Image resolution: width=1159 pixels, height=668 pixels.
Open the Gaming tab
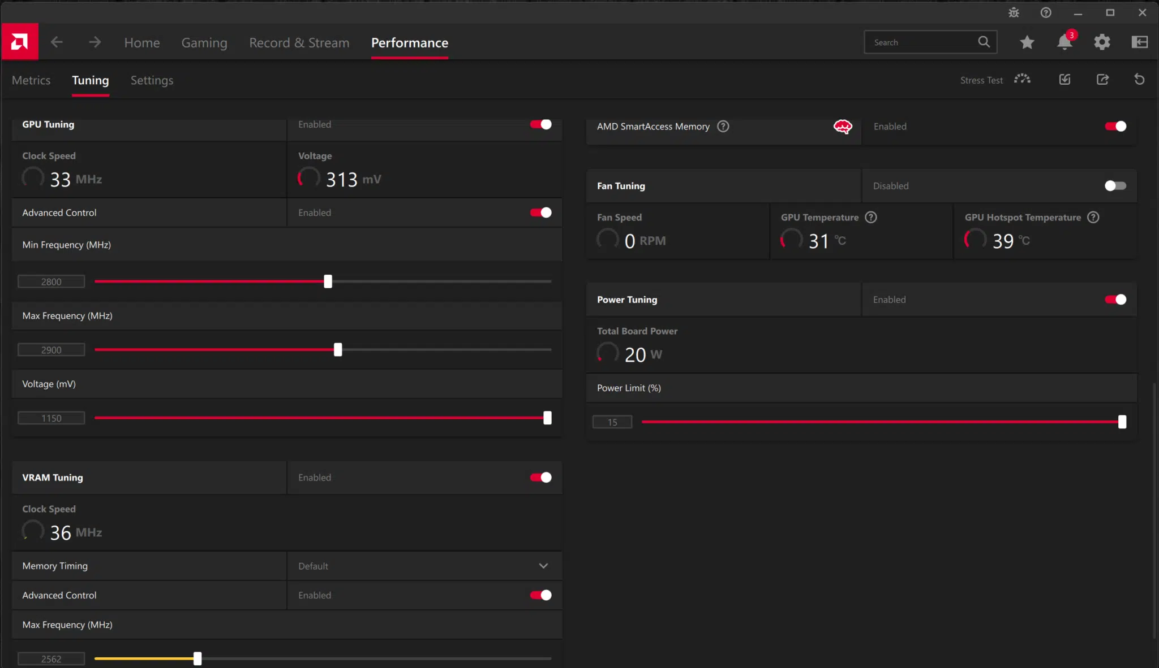point(204,42)
